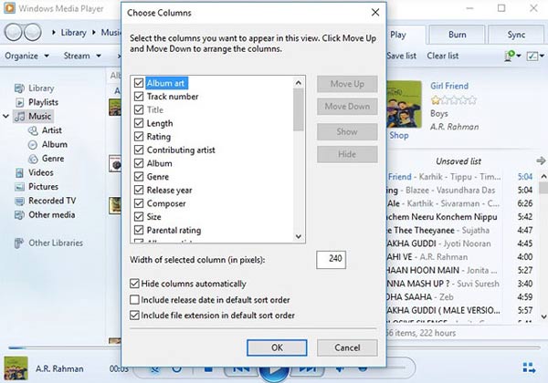Click the Unsaved list arrow icon
The width and height of the screenshot is (548, 383).
541,160
